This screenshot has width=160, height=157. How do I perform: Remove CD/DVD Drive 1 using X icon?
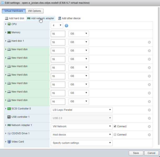click(x=149, y=135)
